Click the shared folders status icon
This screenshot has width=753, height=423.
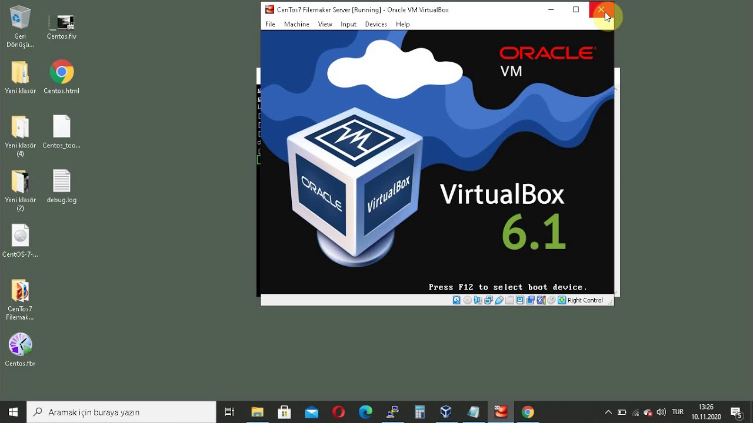(509, 300)
